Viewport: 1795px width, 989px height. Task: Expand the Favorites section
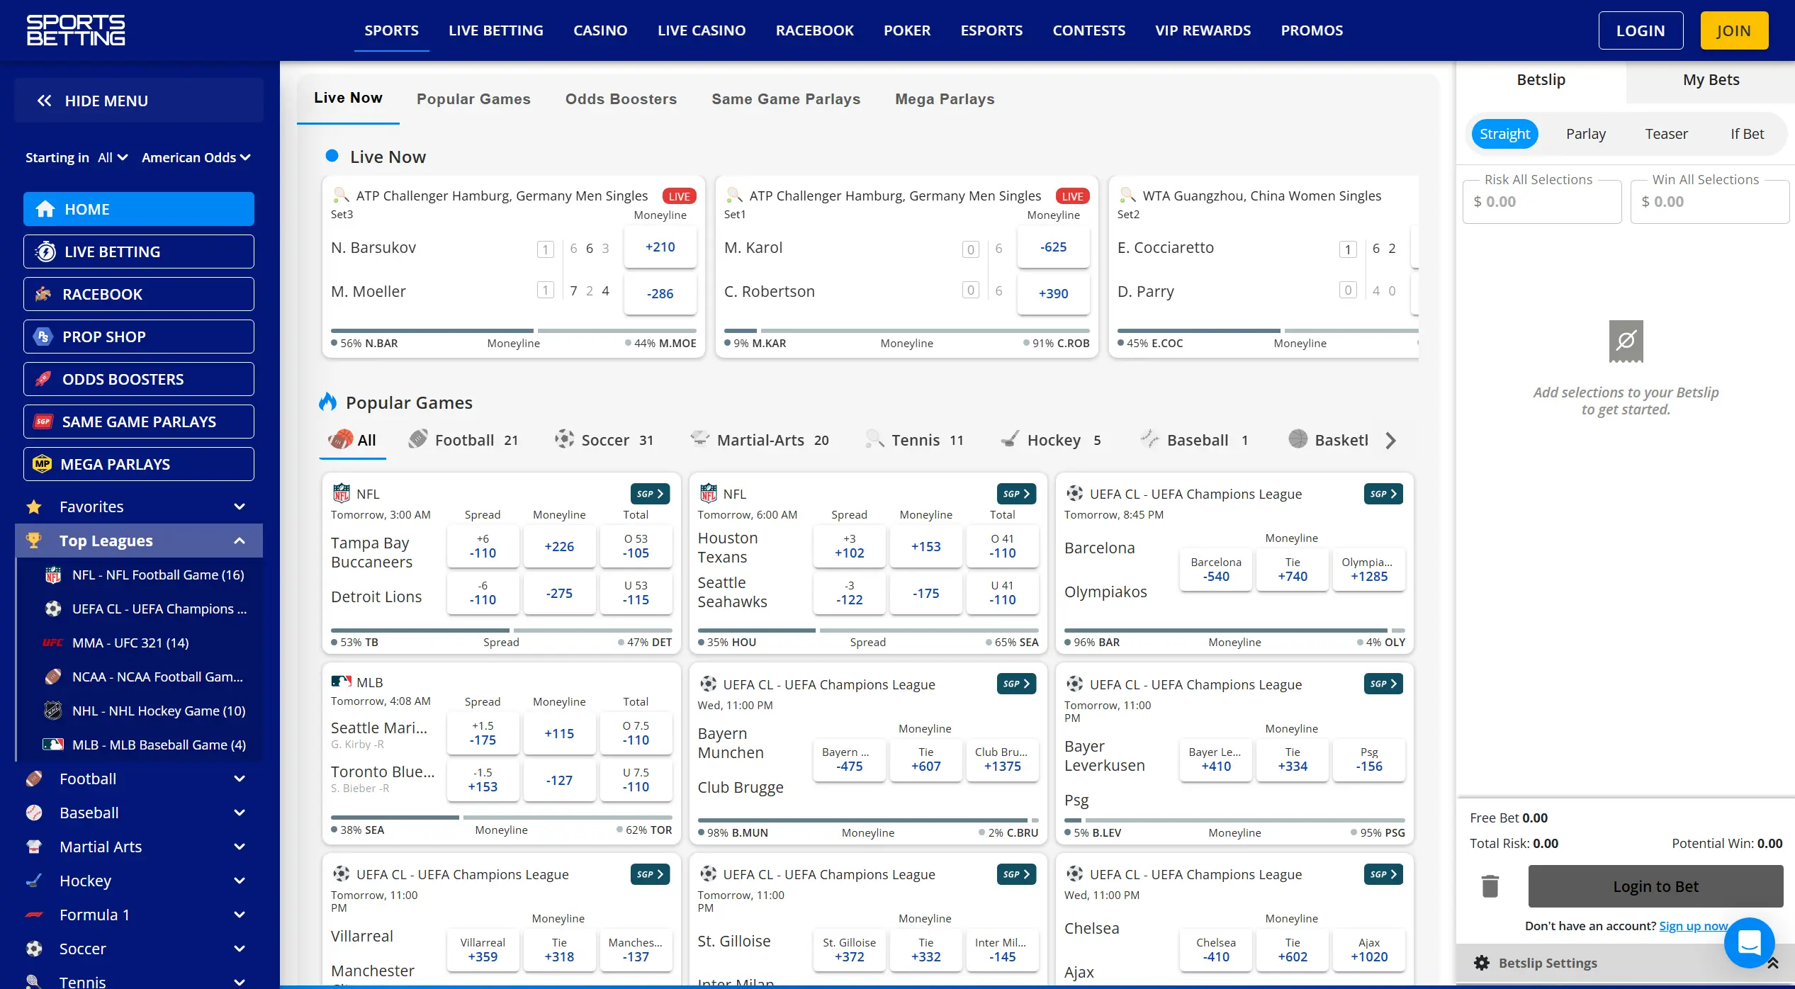click(x=239, y=507)
